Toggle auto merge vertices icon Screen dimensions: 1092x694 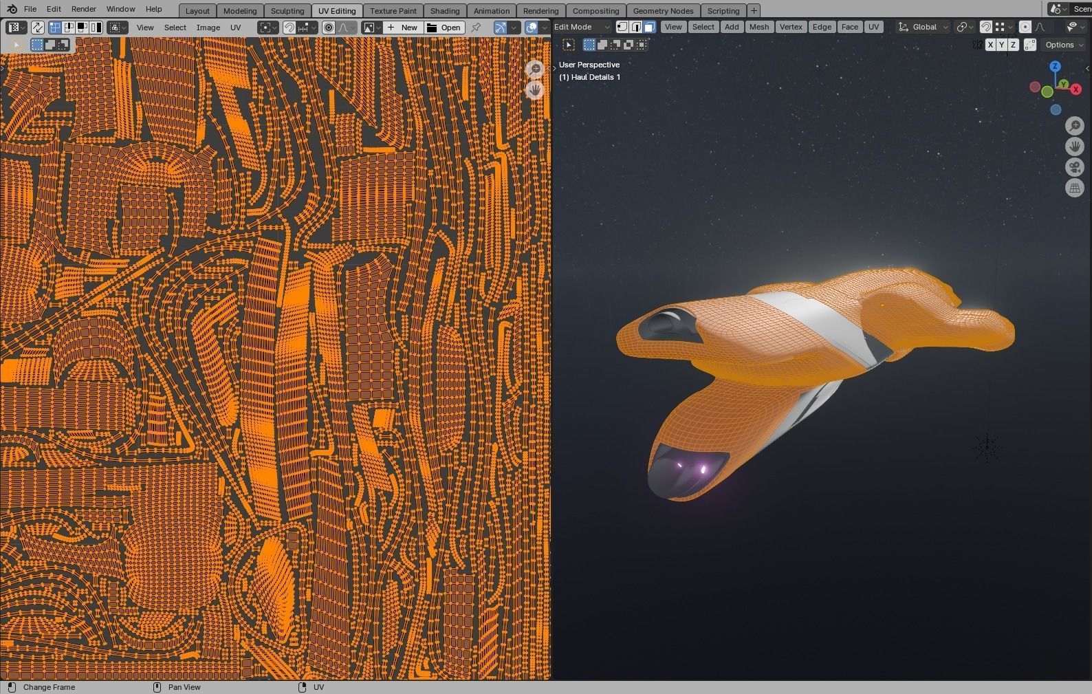coord(1030,45)
